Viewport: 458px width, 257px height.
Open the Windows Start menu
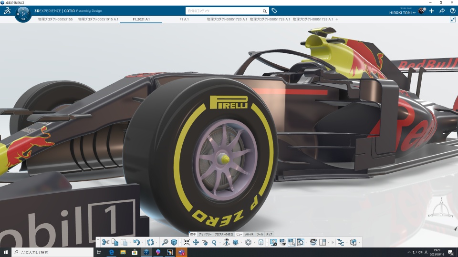pyautogui.click(x=6, y=252)
